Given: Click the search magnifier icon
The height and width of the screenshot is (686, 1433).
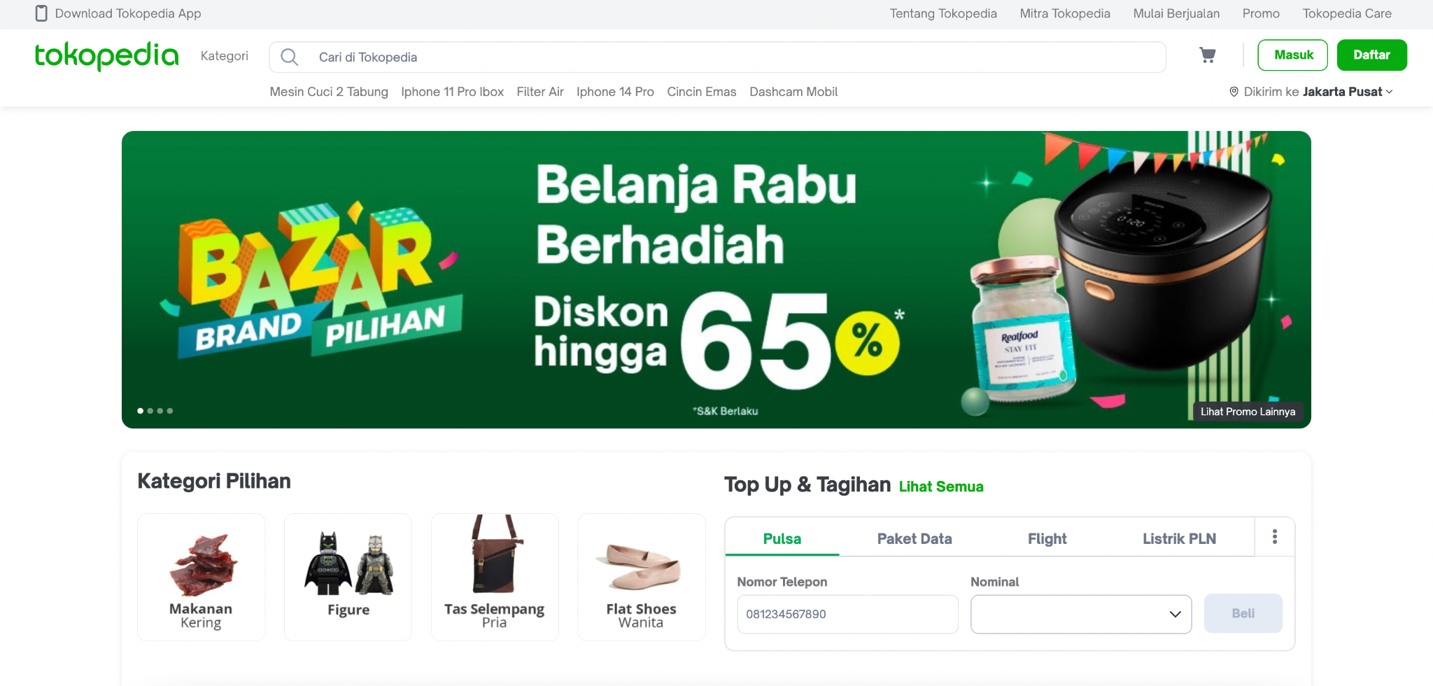Looking at the screenshot, I should point(290,57).
